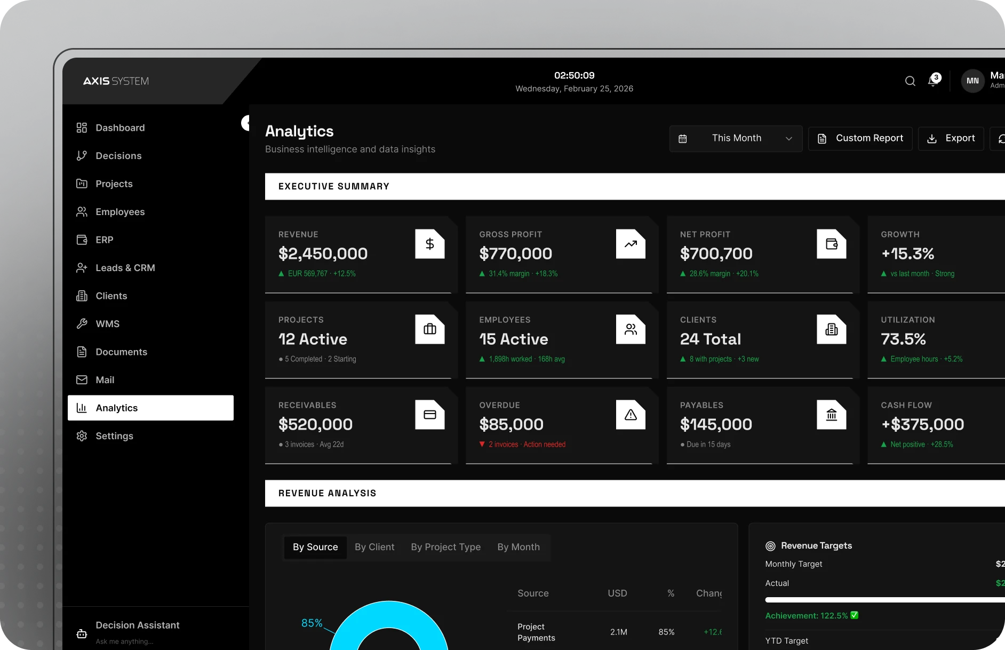Click the Projects briefcase card icon
Image resolution: width=1005 pixels, height=650 pixels.
point(429,329)
